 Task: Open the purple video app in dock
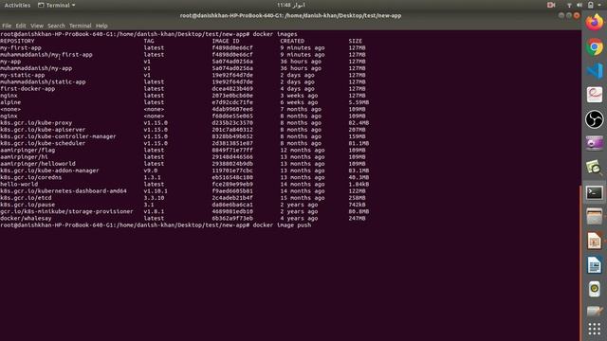(595, 143)
